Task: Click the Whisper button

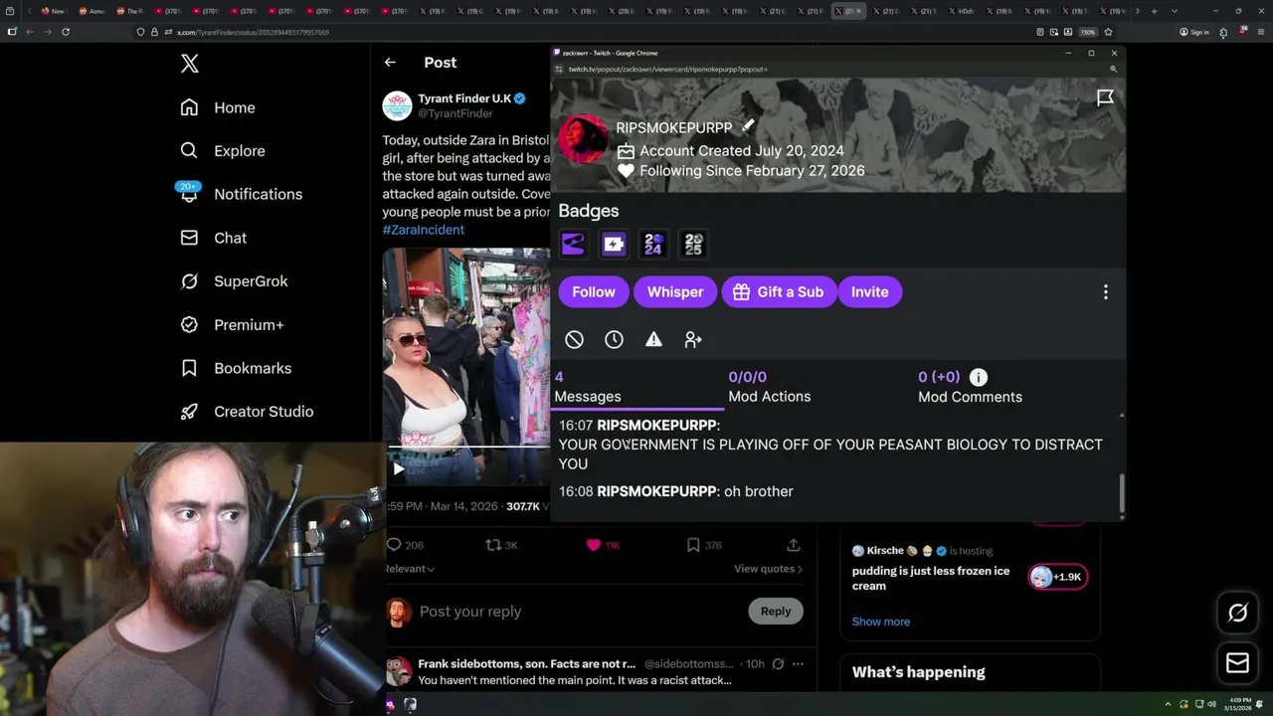Action: 675,291
